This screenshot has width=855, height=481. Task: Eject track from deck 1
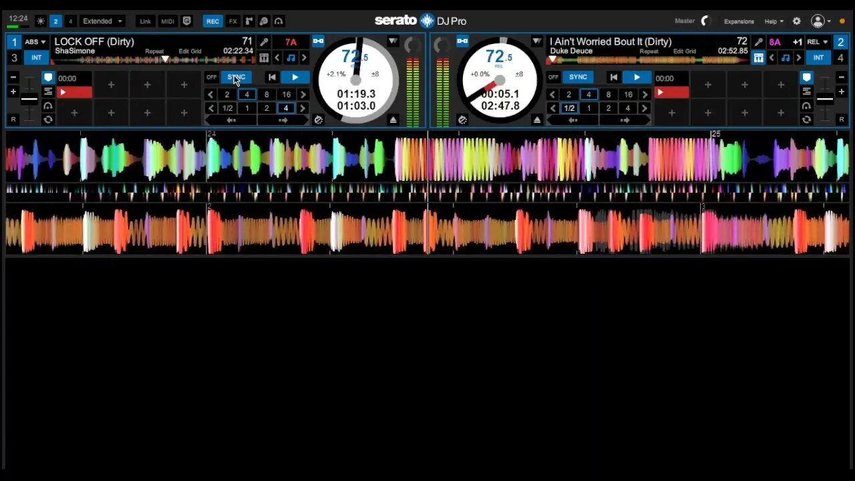(393, 120)
